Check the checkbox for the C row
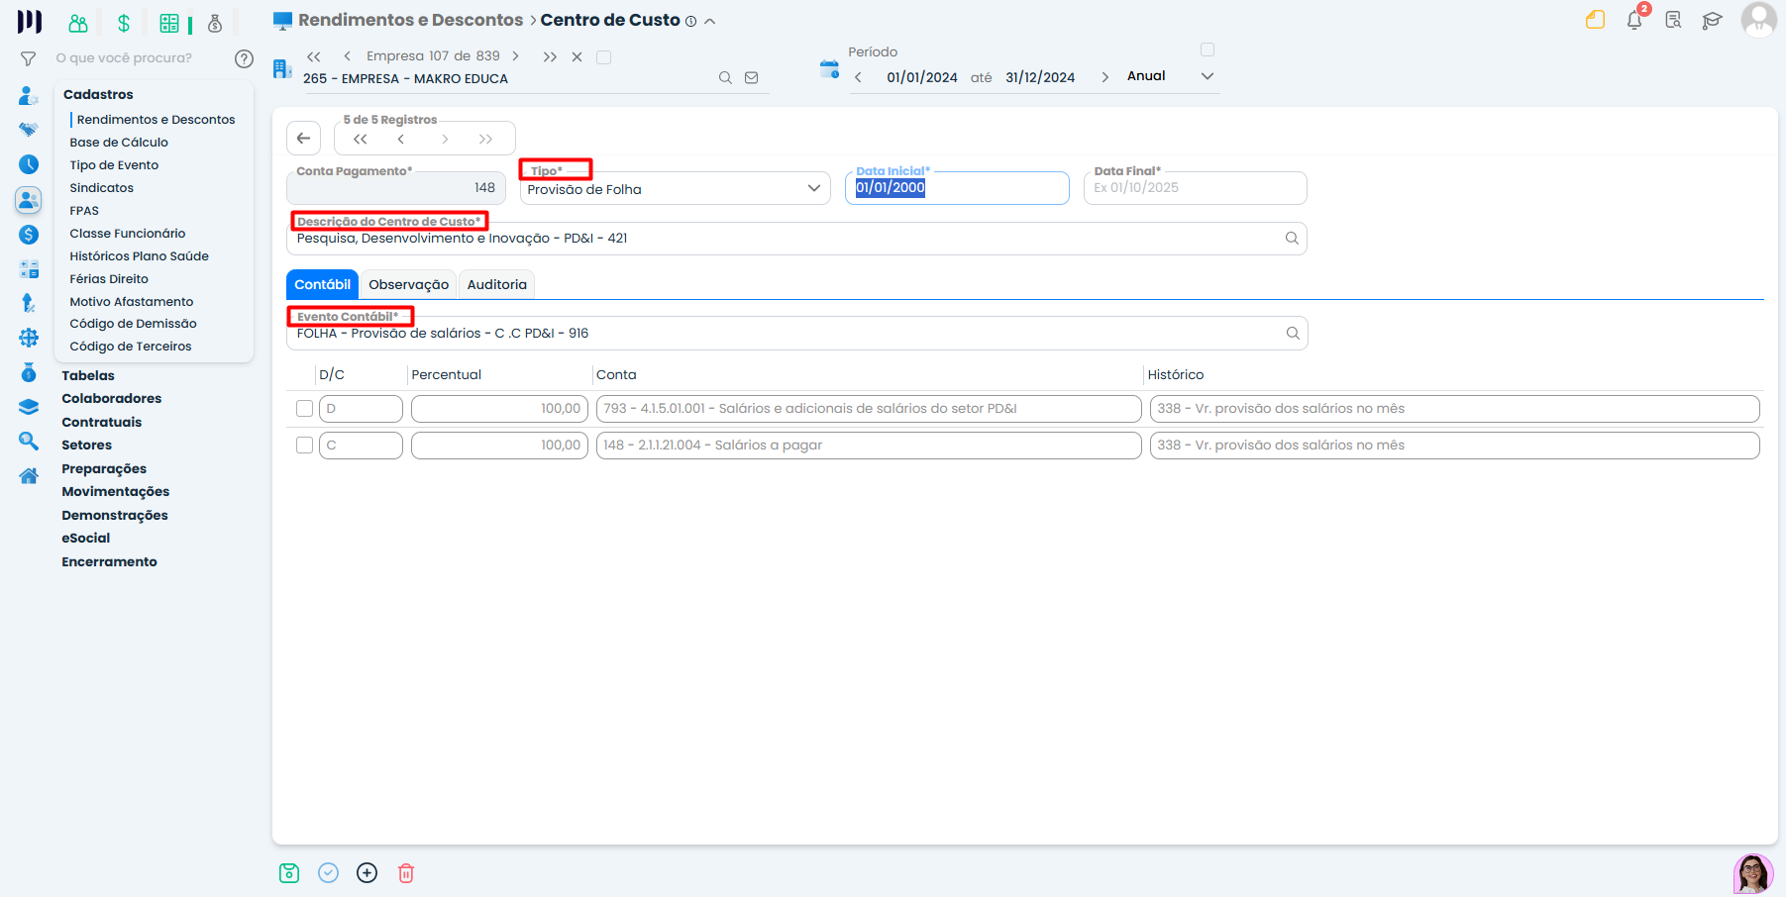Screen dimensions: 1786x897 (x=305, y=446)
